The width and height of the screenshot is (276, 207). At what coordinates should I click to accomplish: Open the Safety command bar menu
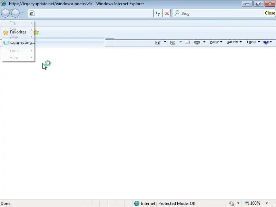click(234, 42)
